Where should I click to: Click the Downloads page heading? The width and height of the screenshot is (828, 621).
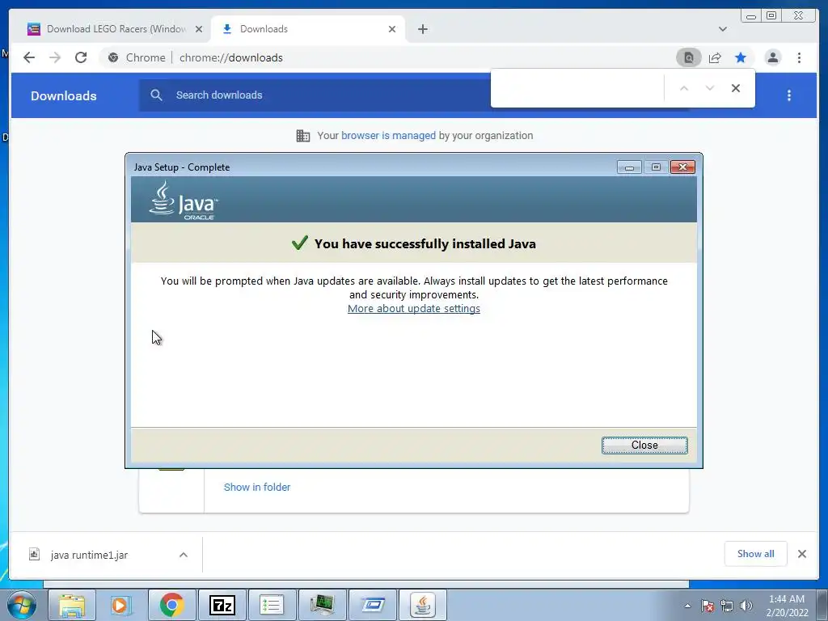tap(63, 95)
